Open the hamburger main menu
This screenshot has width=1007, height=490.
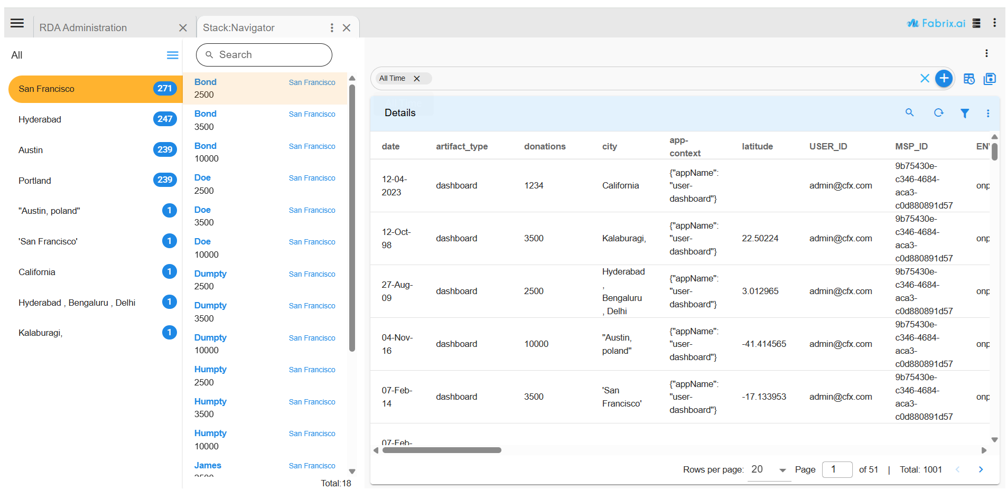tap(17, 23)
